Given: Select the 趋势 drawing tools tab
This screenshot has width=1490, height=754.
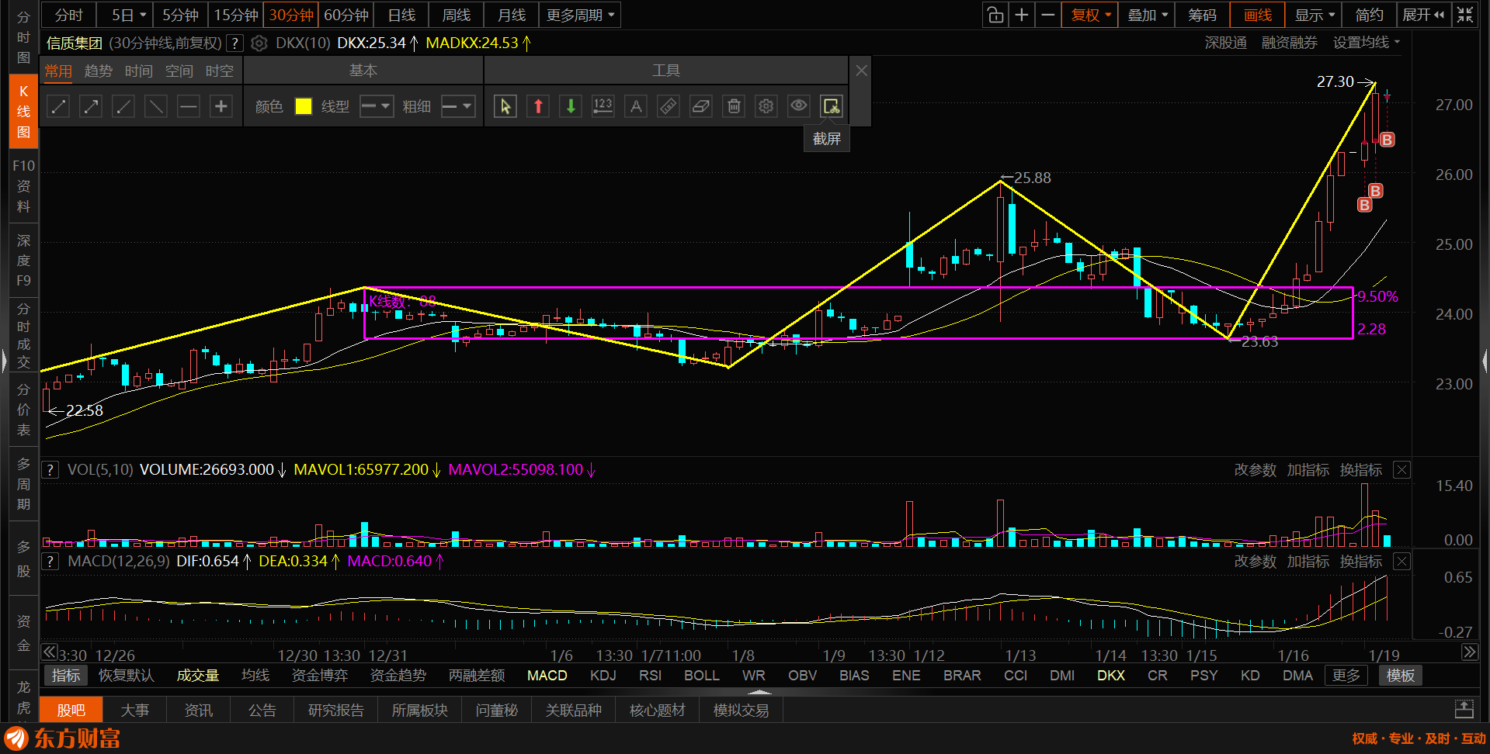Looking at the screenshot, I should (x=99, y=71).
